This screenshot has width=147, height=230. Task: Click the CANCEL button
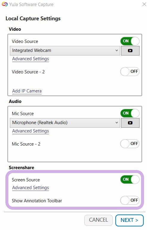98,220
